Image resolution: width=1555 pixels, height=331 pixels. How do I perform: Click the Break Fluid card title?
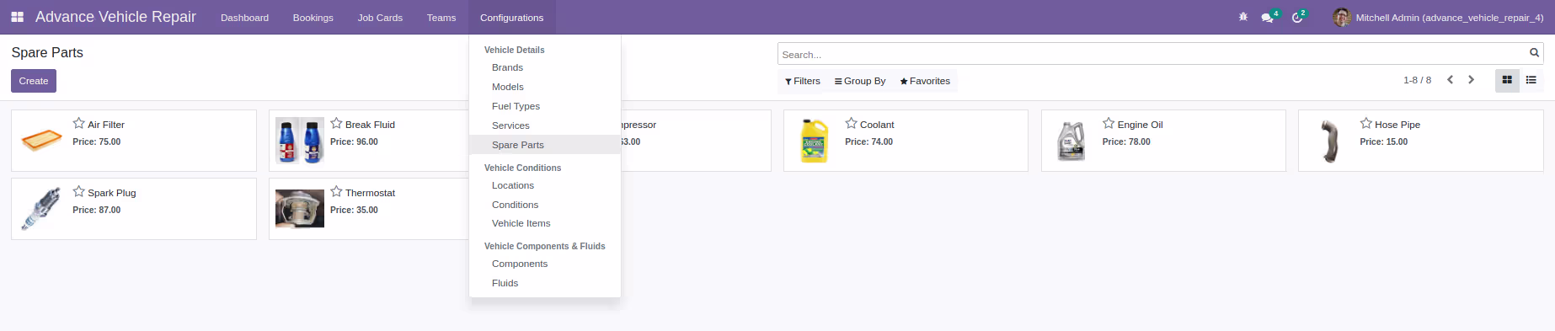pos(370,125)
